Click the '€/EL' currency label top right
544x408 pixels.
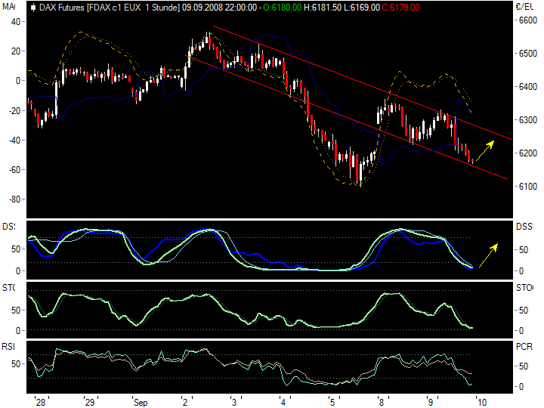pos(524,7)
